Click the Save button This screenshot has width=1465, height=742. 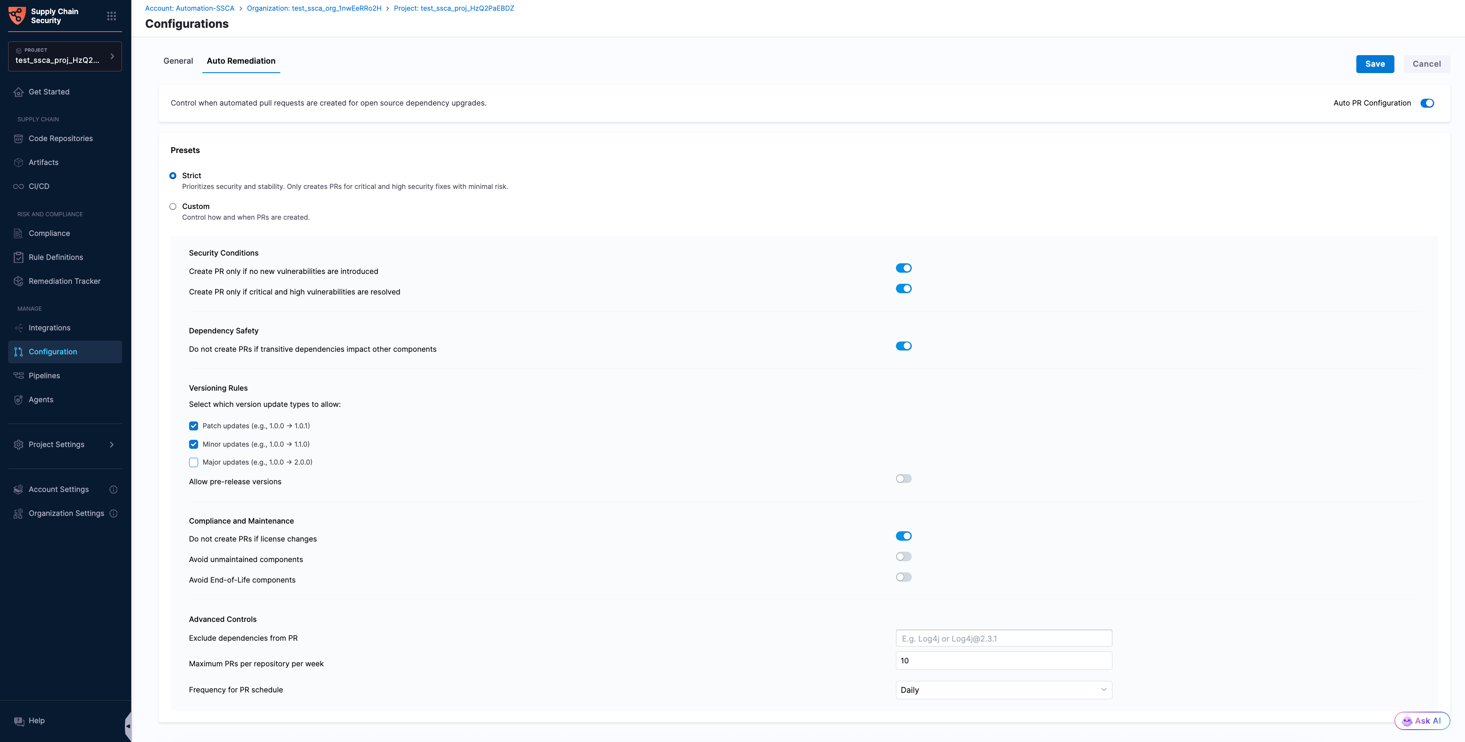(1375, 64)
